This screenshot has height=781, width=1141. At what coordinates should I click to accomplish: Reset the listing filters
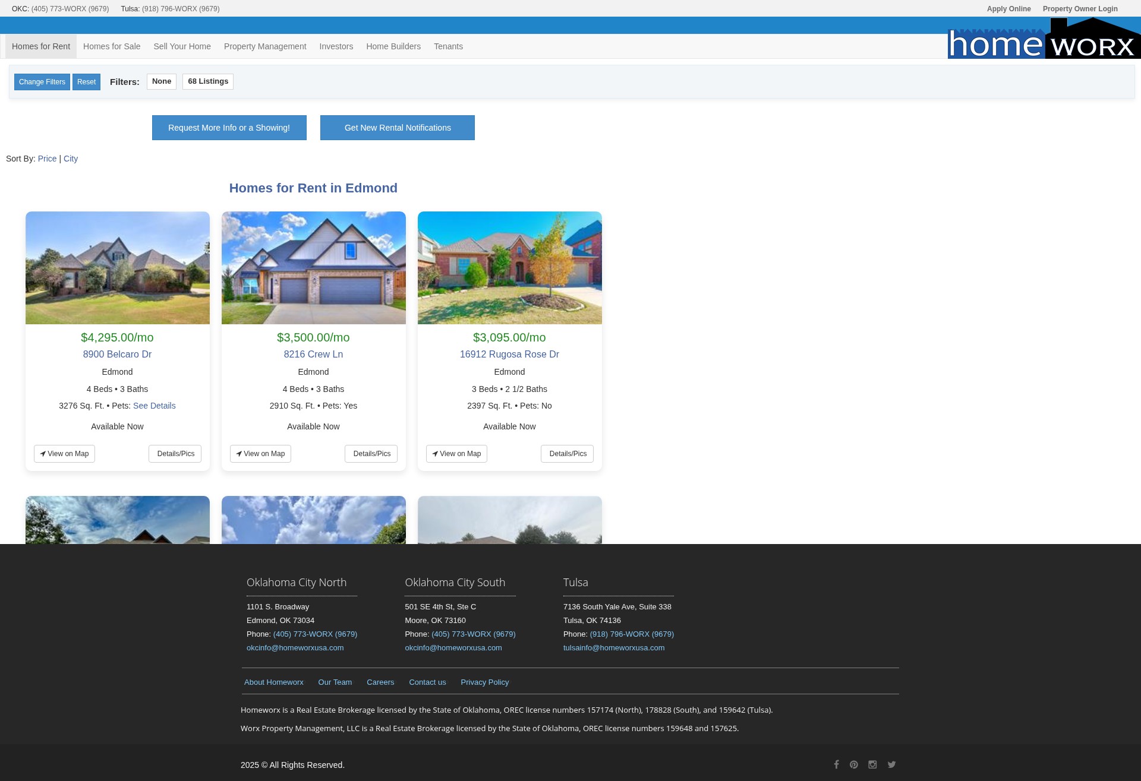point(86,82)
